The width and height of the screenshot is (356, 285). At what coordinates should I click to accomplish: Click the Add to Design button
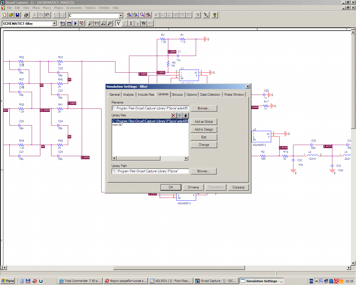click(x=204, y=129)
